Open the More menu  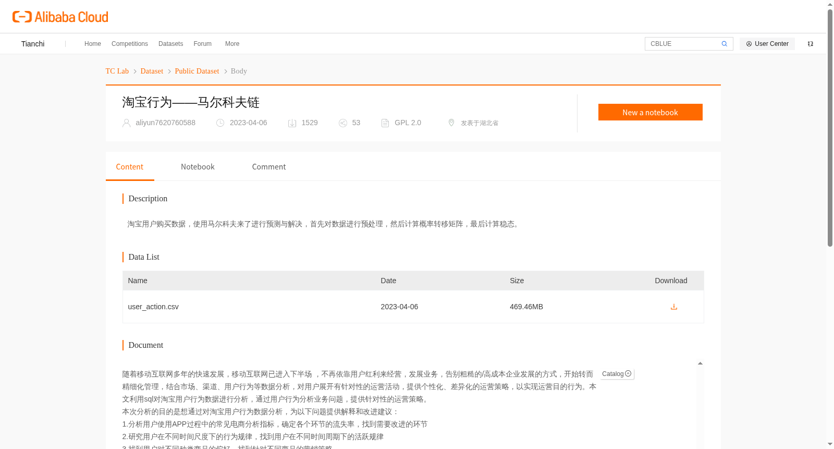point(232,44)
